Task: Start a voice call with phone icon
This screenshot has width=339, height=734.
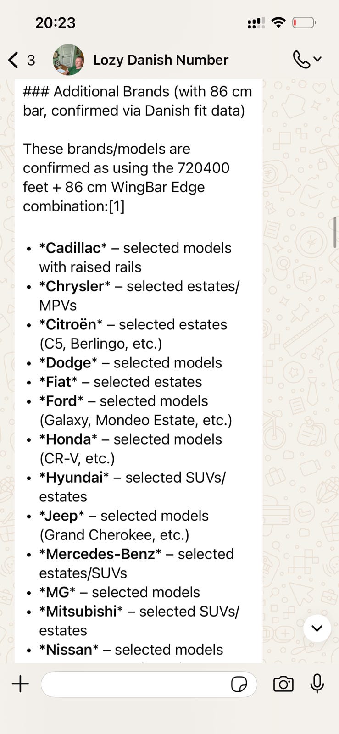Action: click(x=301, y=60)
